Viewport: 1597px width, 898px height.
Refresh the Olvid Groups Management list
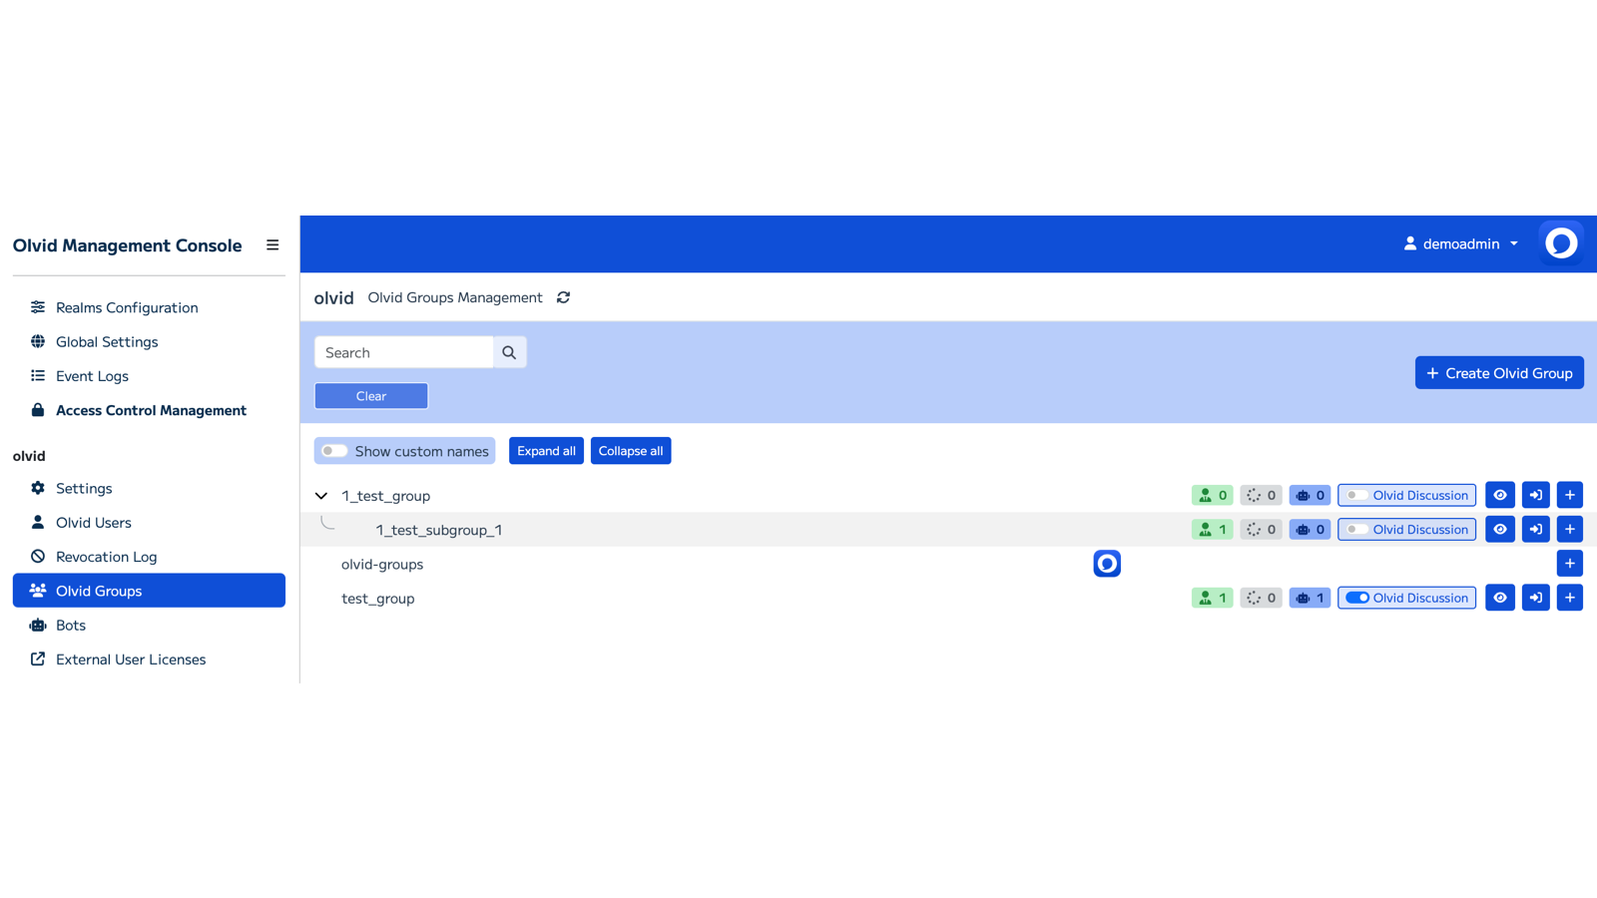pyautogui.click(x=563, y=297)
